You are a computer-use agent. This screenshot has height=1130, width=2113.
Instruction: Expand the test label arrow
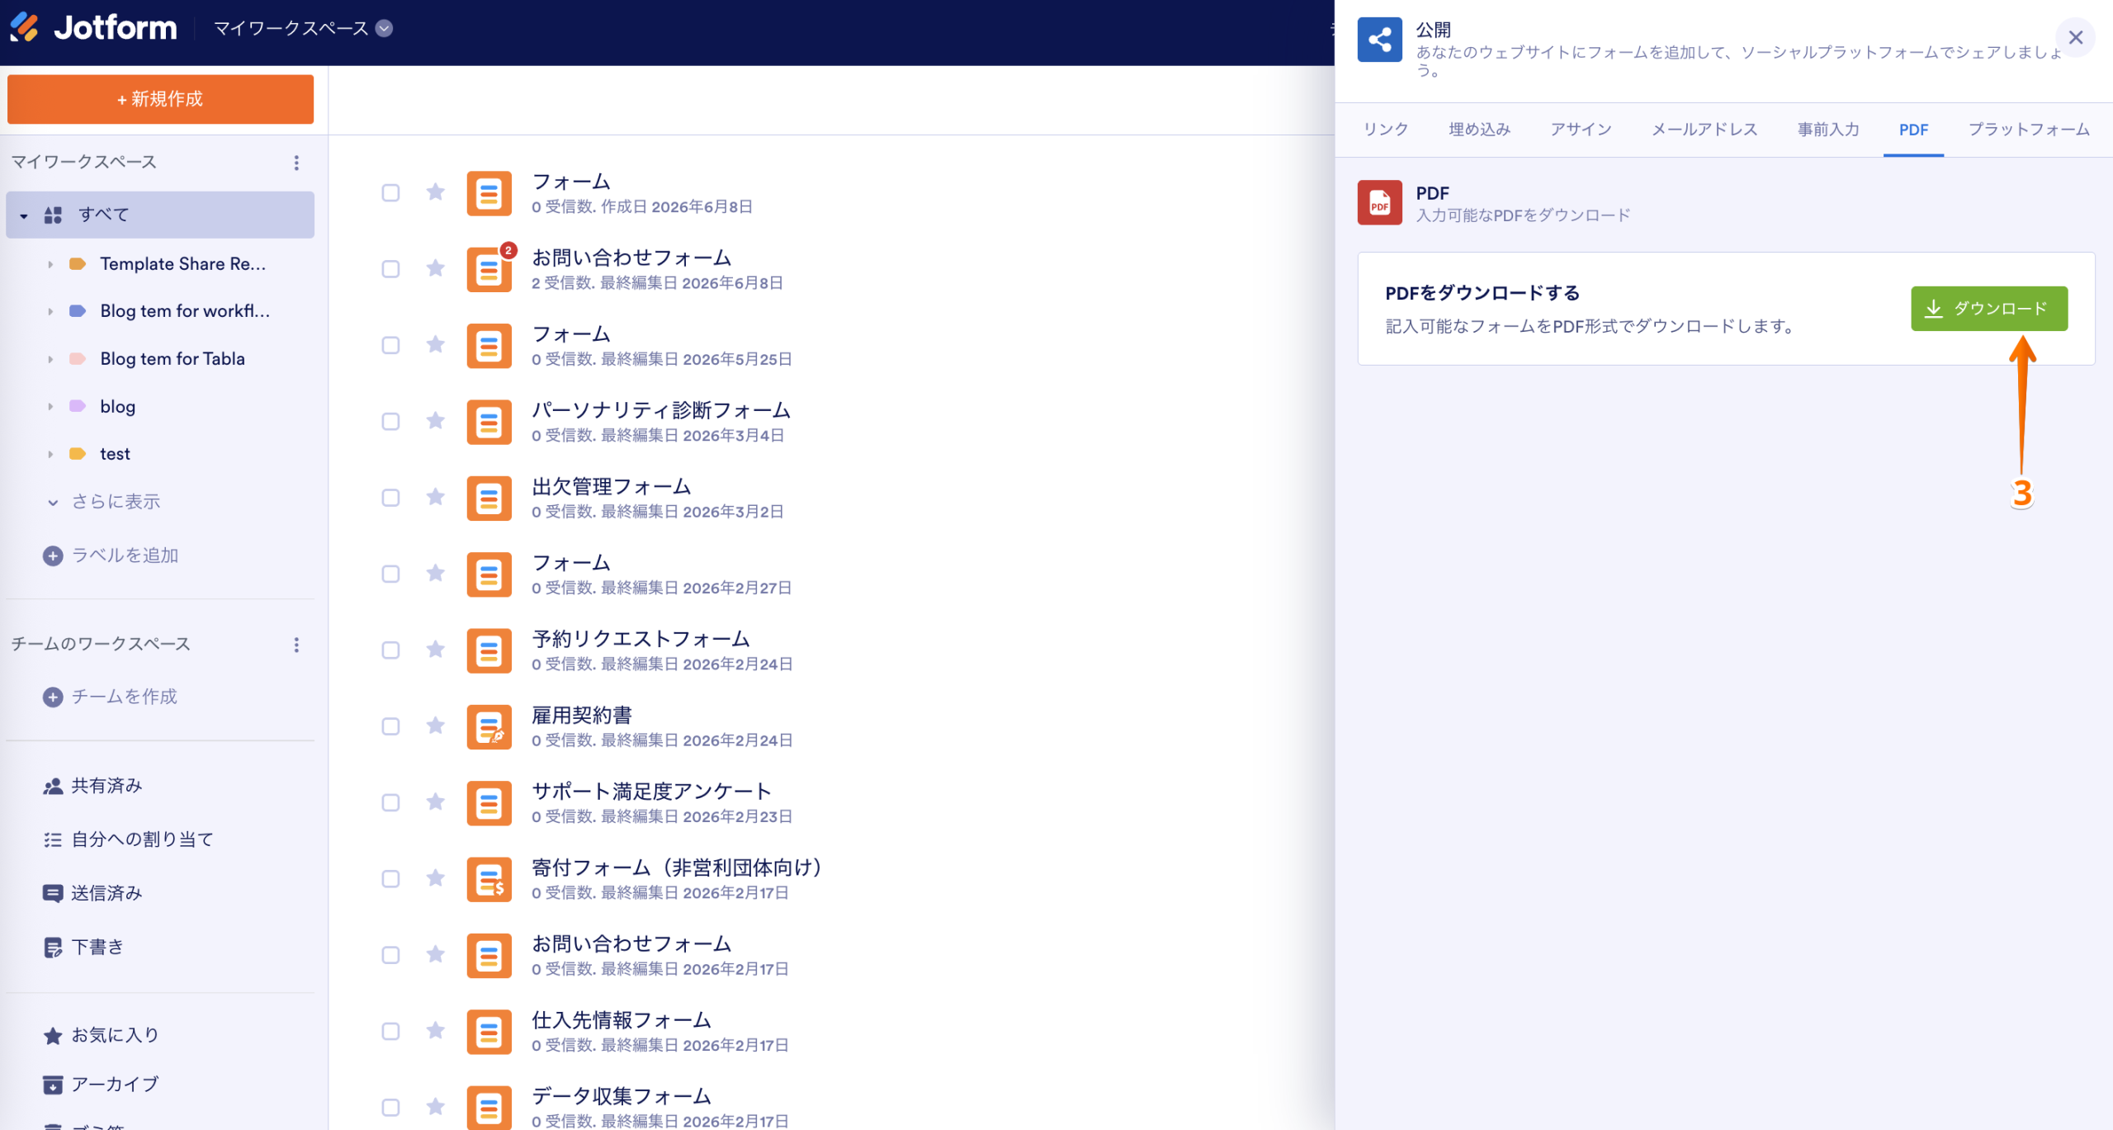[x=50, y=454]
